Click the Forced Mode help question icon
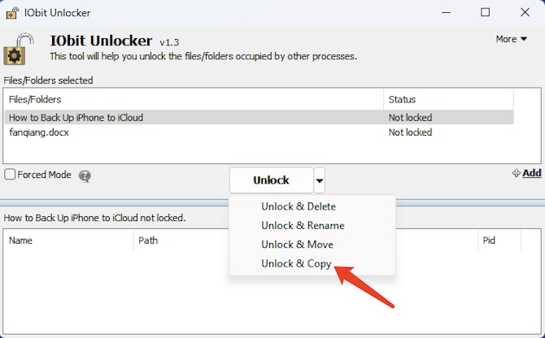 pyautogui.click(x=85, y=176)
